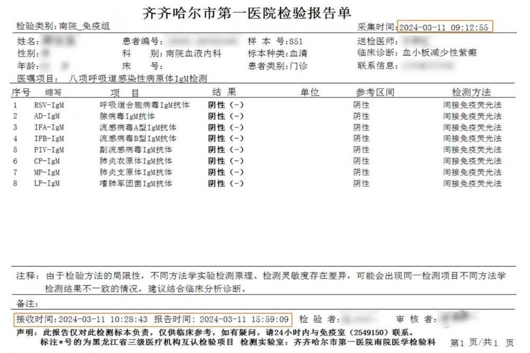The height and width of the screenshot is (353, 530).
Task: Click the report title 齐齐哈尔市第一医院检验报告单
Action: pos(247,13)
